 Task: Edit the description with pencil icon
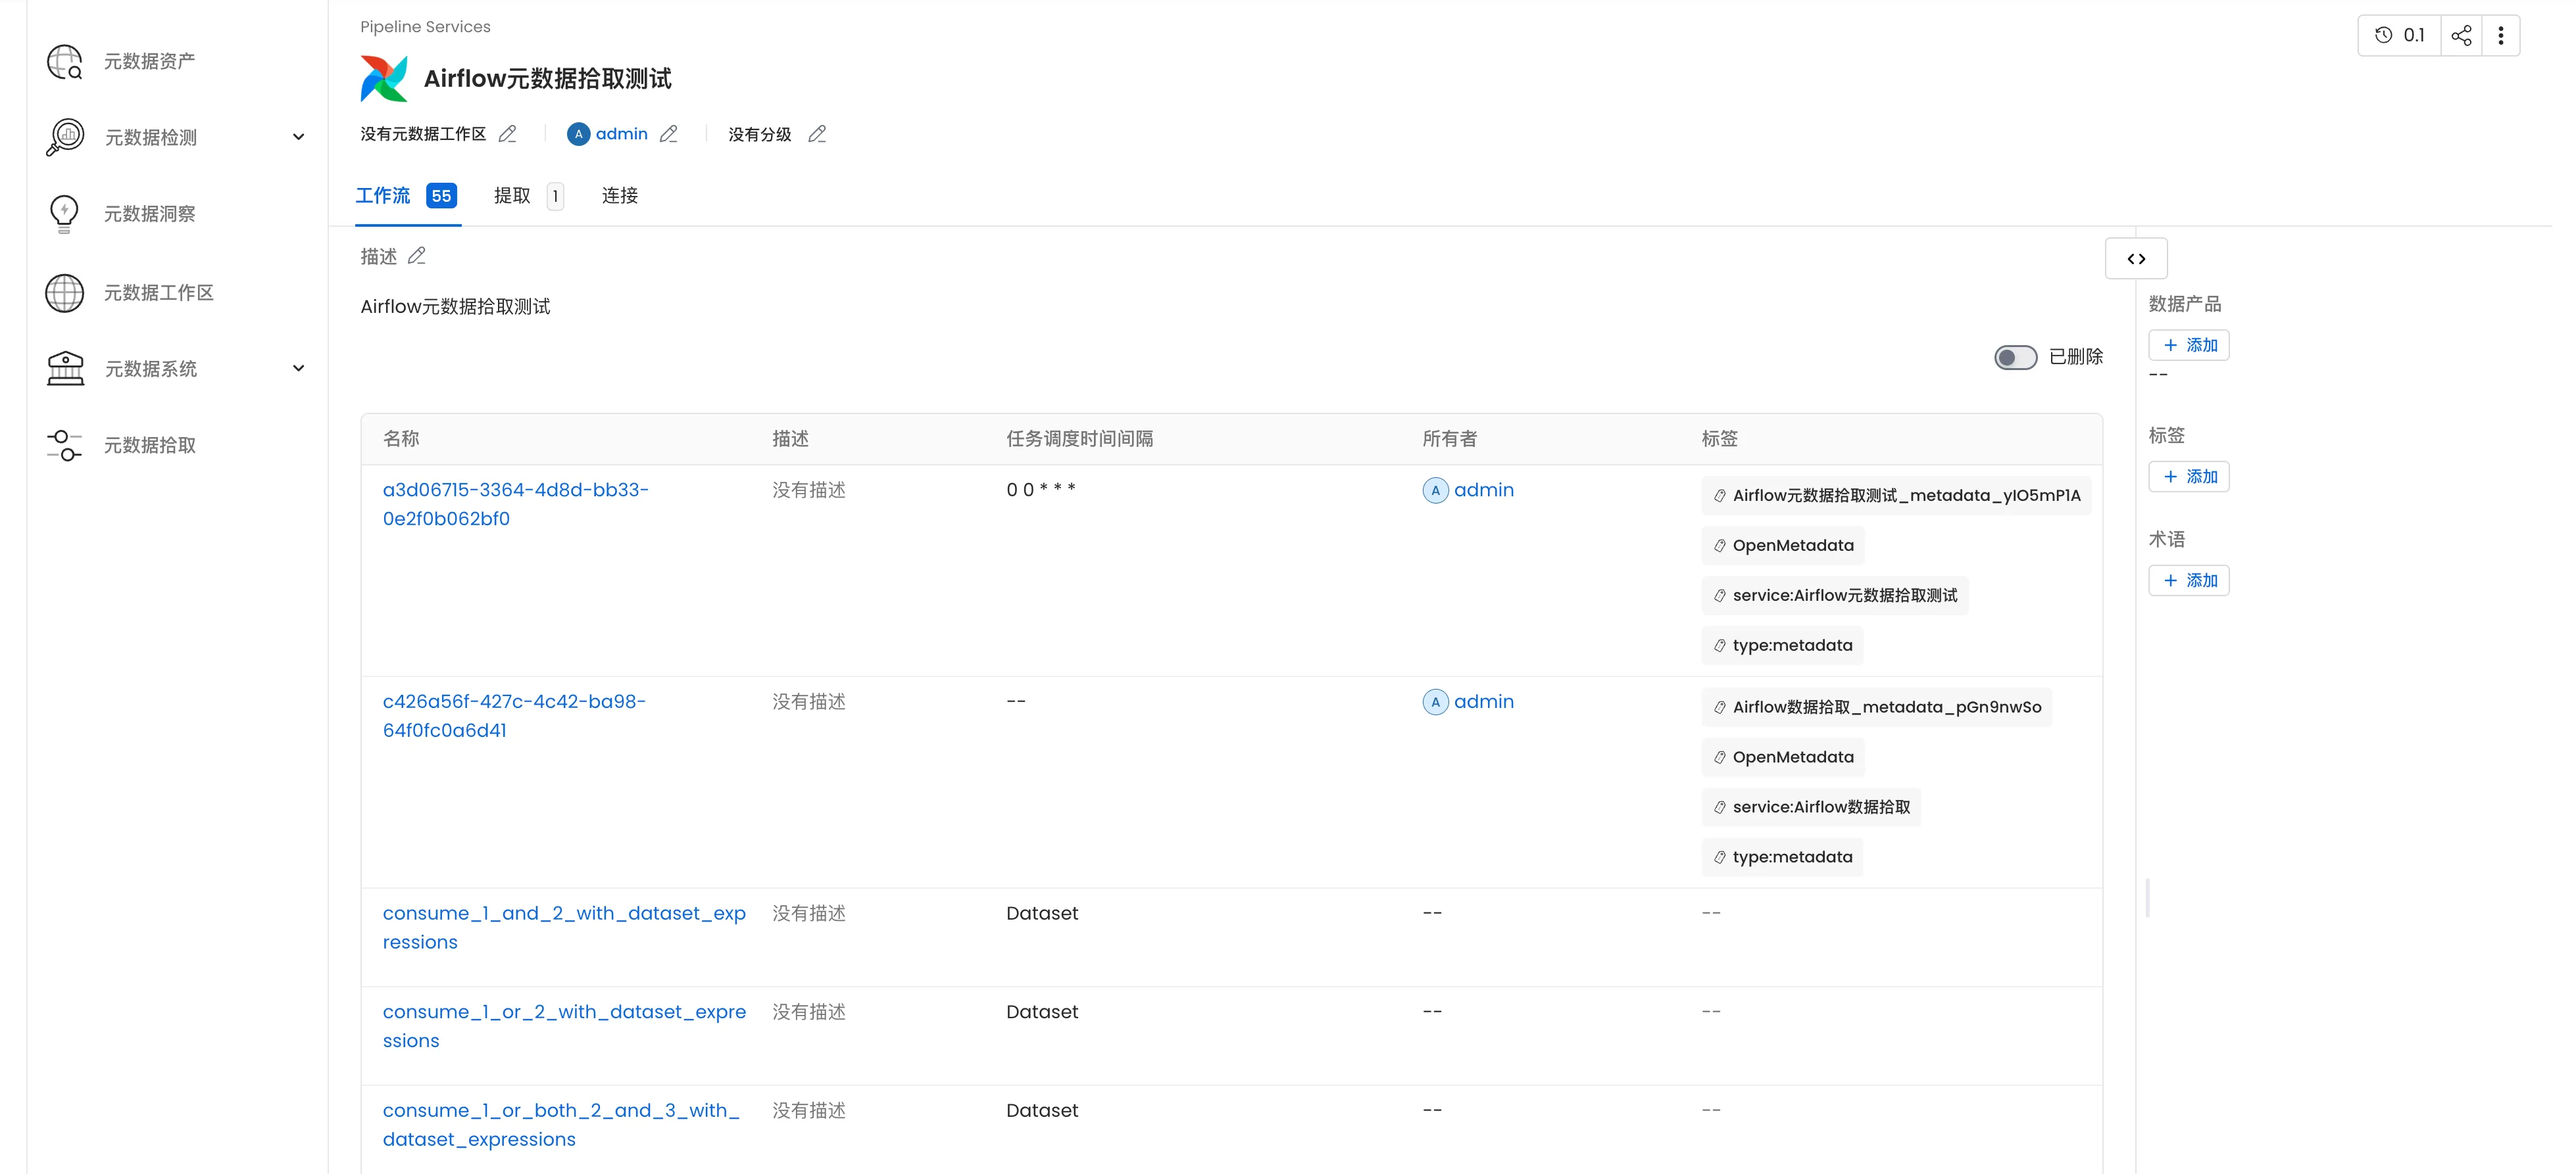click(x=417, y=257)
